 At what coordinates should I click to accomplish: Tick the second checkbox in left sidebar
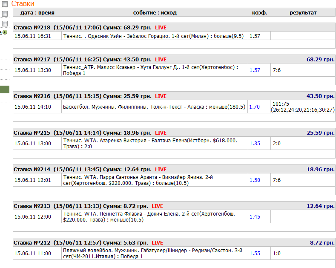click(5, 14)
